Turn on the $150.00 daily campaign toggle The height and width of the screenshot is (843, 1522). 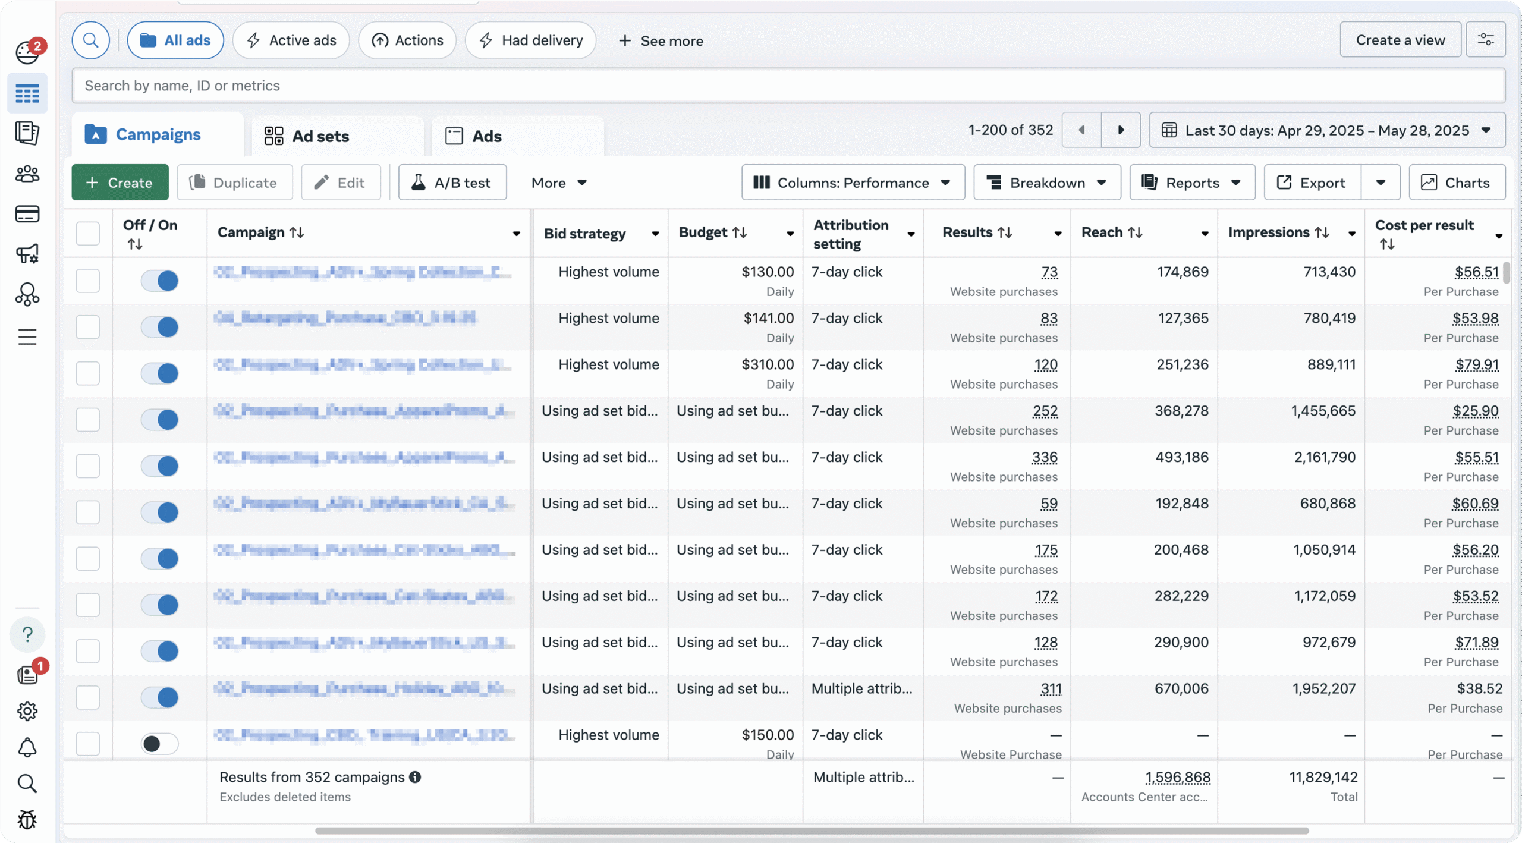(x=160, y=744)
